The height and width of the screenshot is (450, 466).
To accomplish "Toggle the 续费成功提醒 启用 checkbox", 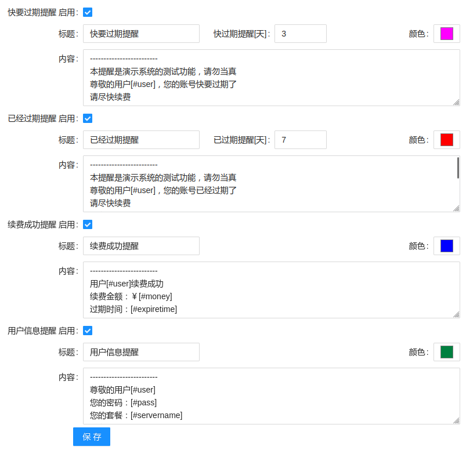I will [x=88, y=224].
